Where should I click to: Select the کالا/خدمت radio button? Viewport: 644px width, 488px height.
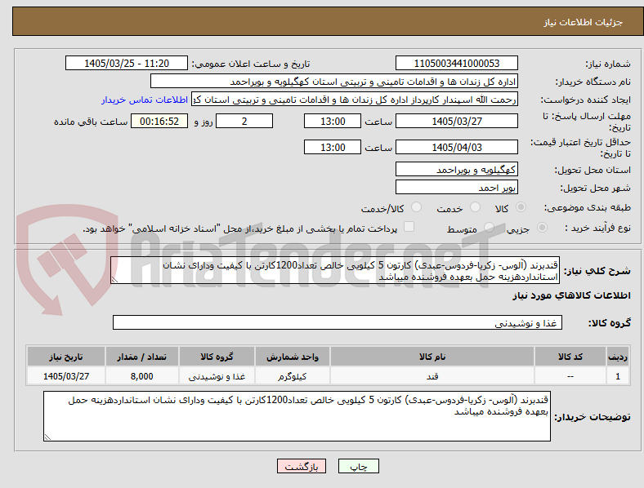click(417, 207)
